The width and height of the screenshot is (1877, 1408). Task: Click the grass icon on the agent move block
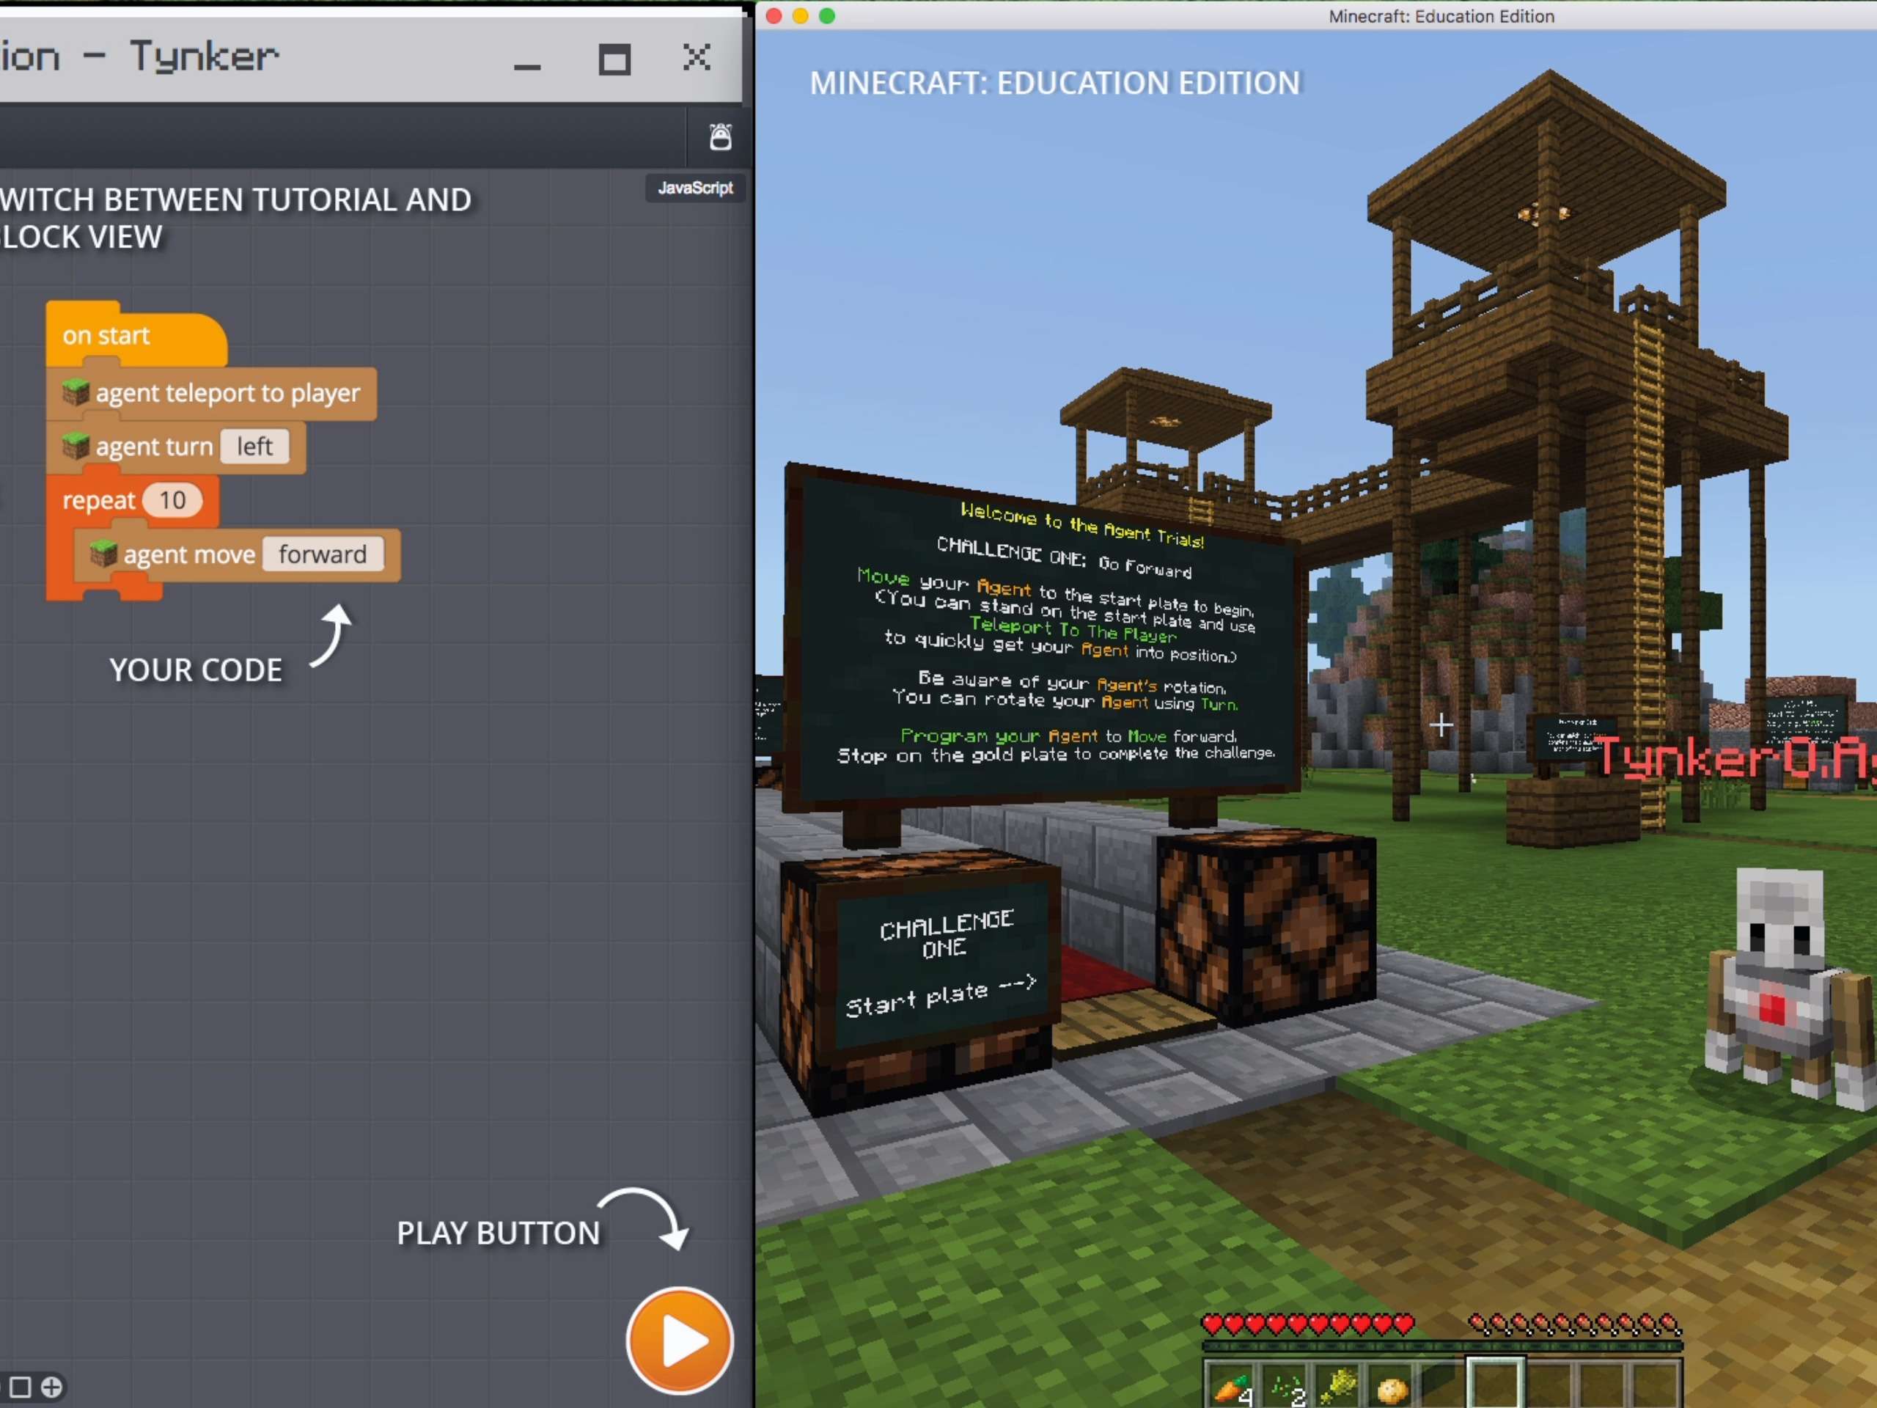coord(103,554)
